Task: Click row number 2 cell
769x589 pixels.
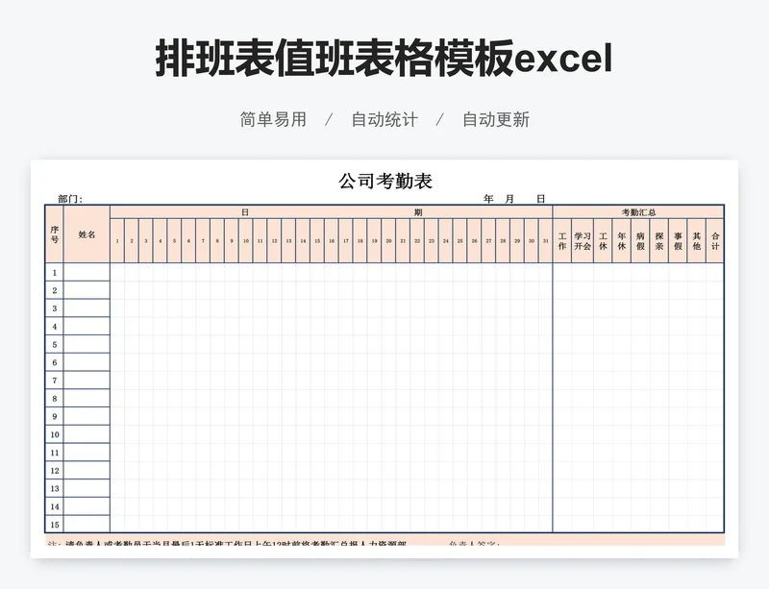Action: pyautogui.click(x=55, y=290)
